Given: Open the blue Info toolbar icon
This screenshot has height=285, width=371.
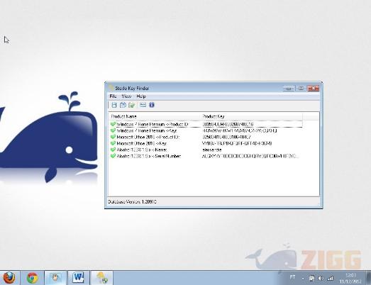Looking at the screenshot, I should (152, 105).
